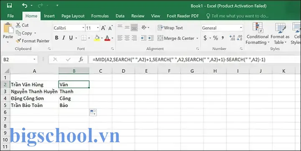Toggle bold formatting
Screen dimensions: 301x151
pos(56,38)
